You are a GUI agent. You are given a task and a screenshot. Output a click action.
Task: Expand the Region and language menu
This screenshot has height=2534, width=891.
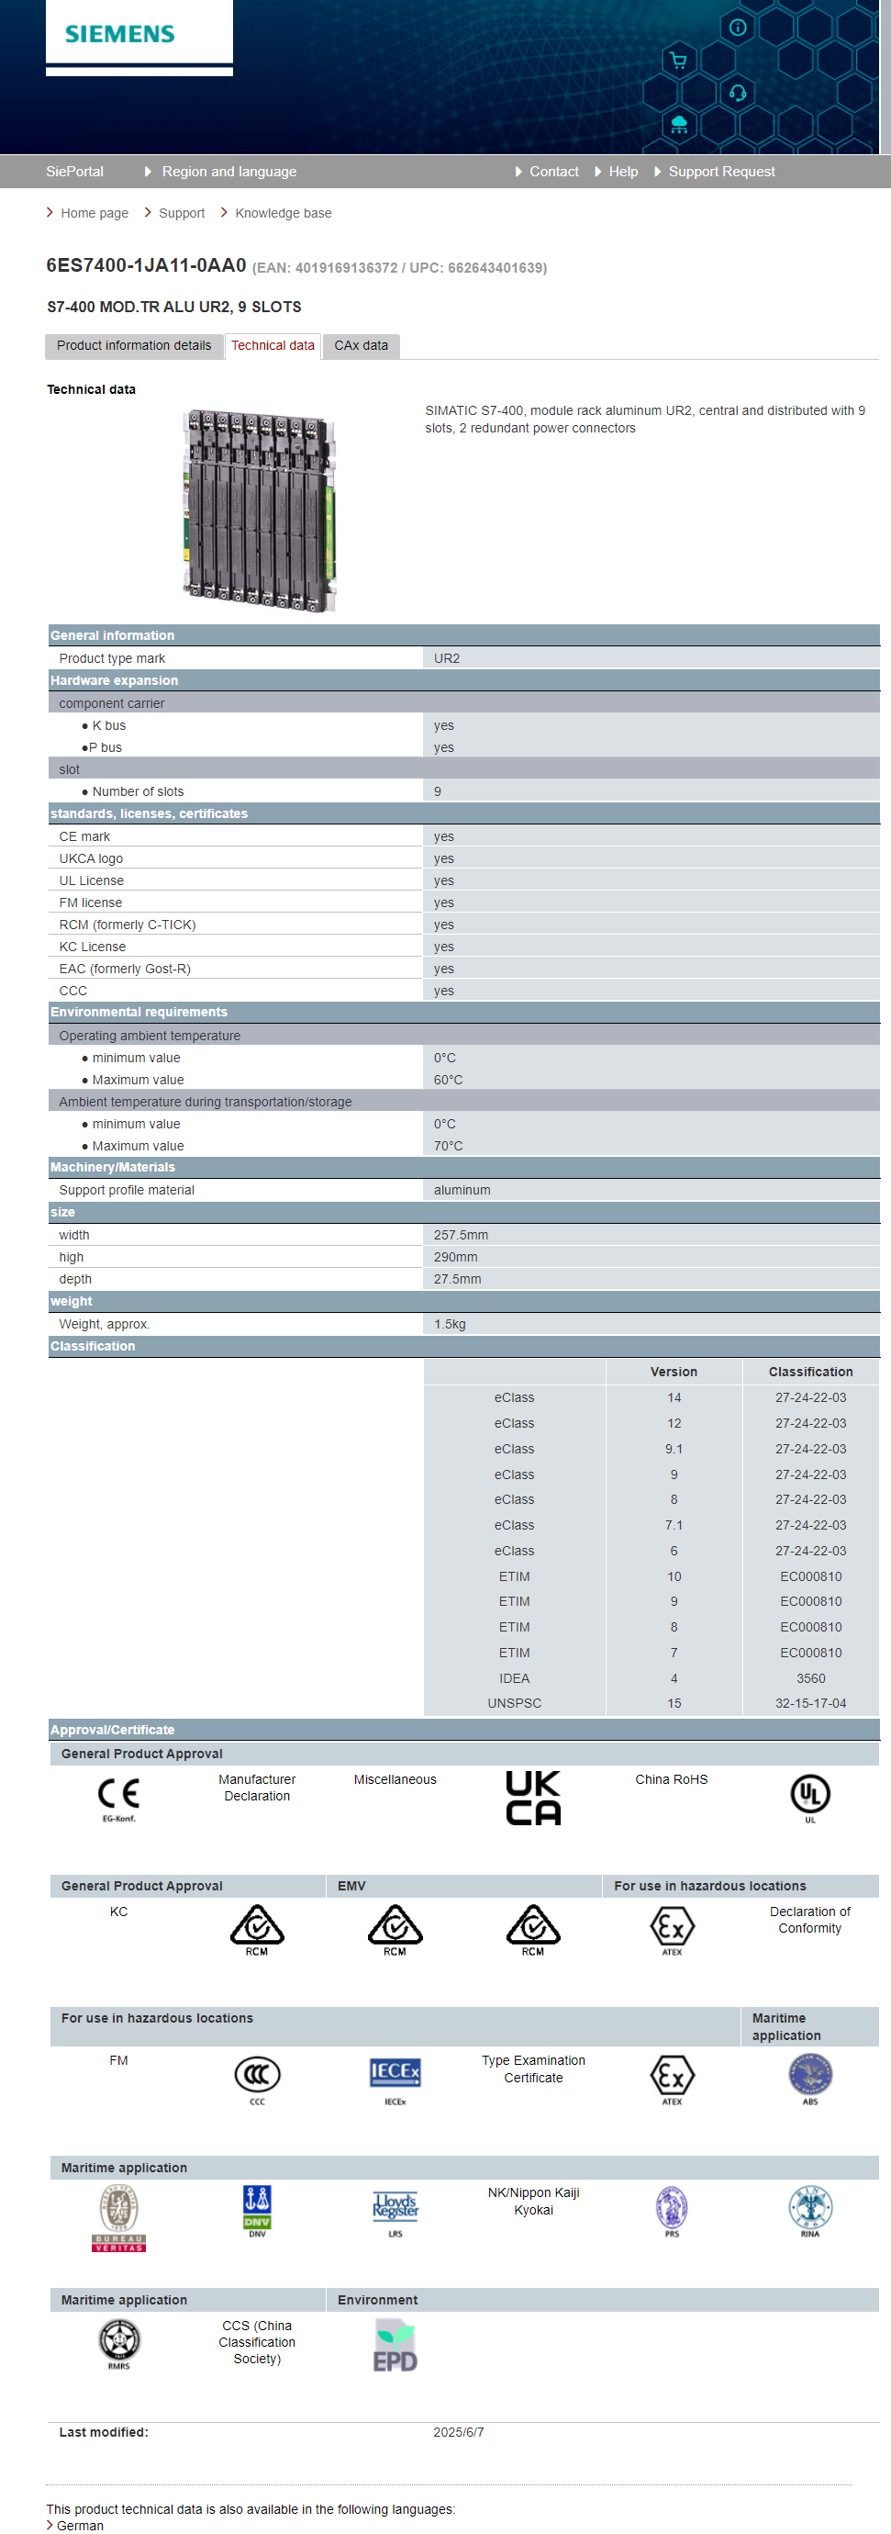(x=228, y=171)
